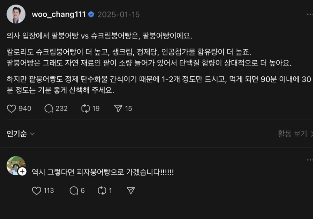Repost the main bungeoppang post
Viewport: 313px width, 219px height.
(x=86, y=108)
